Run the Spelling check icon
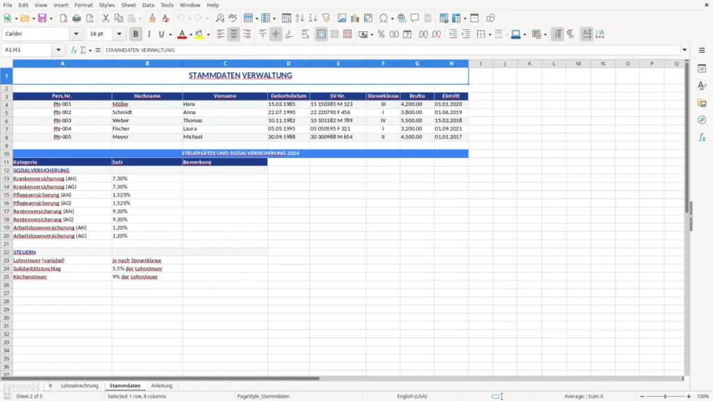The height and width of the screenshot is (401, 713). pyautogui.click(x=233, y=18)
